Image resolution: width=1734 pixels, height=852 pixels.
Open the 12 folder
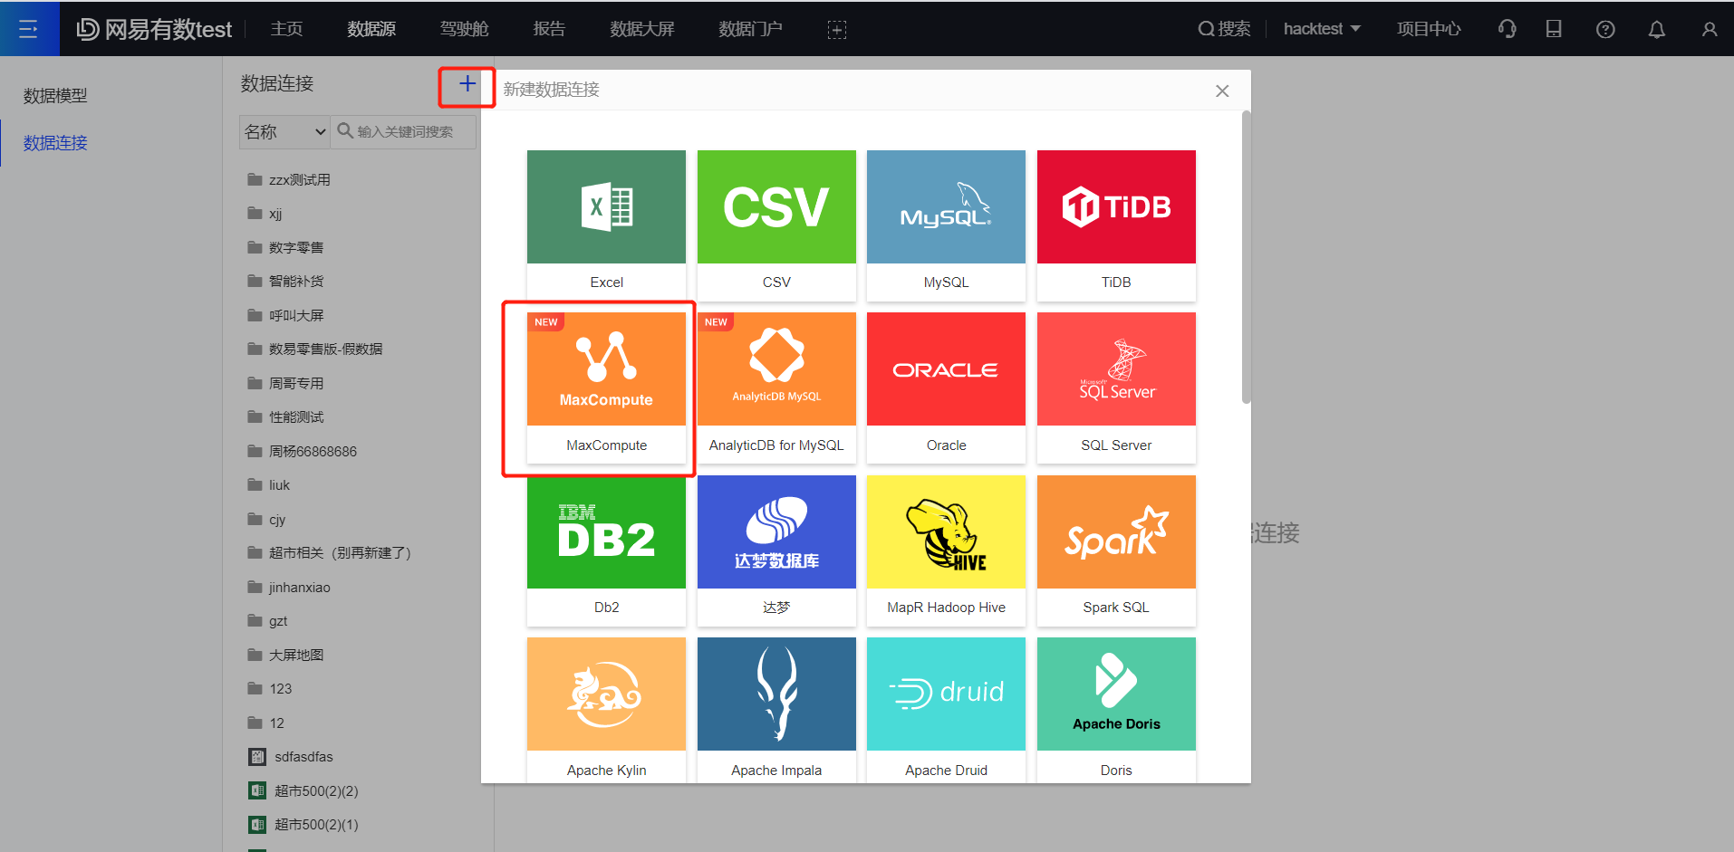pos(265,723)
